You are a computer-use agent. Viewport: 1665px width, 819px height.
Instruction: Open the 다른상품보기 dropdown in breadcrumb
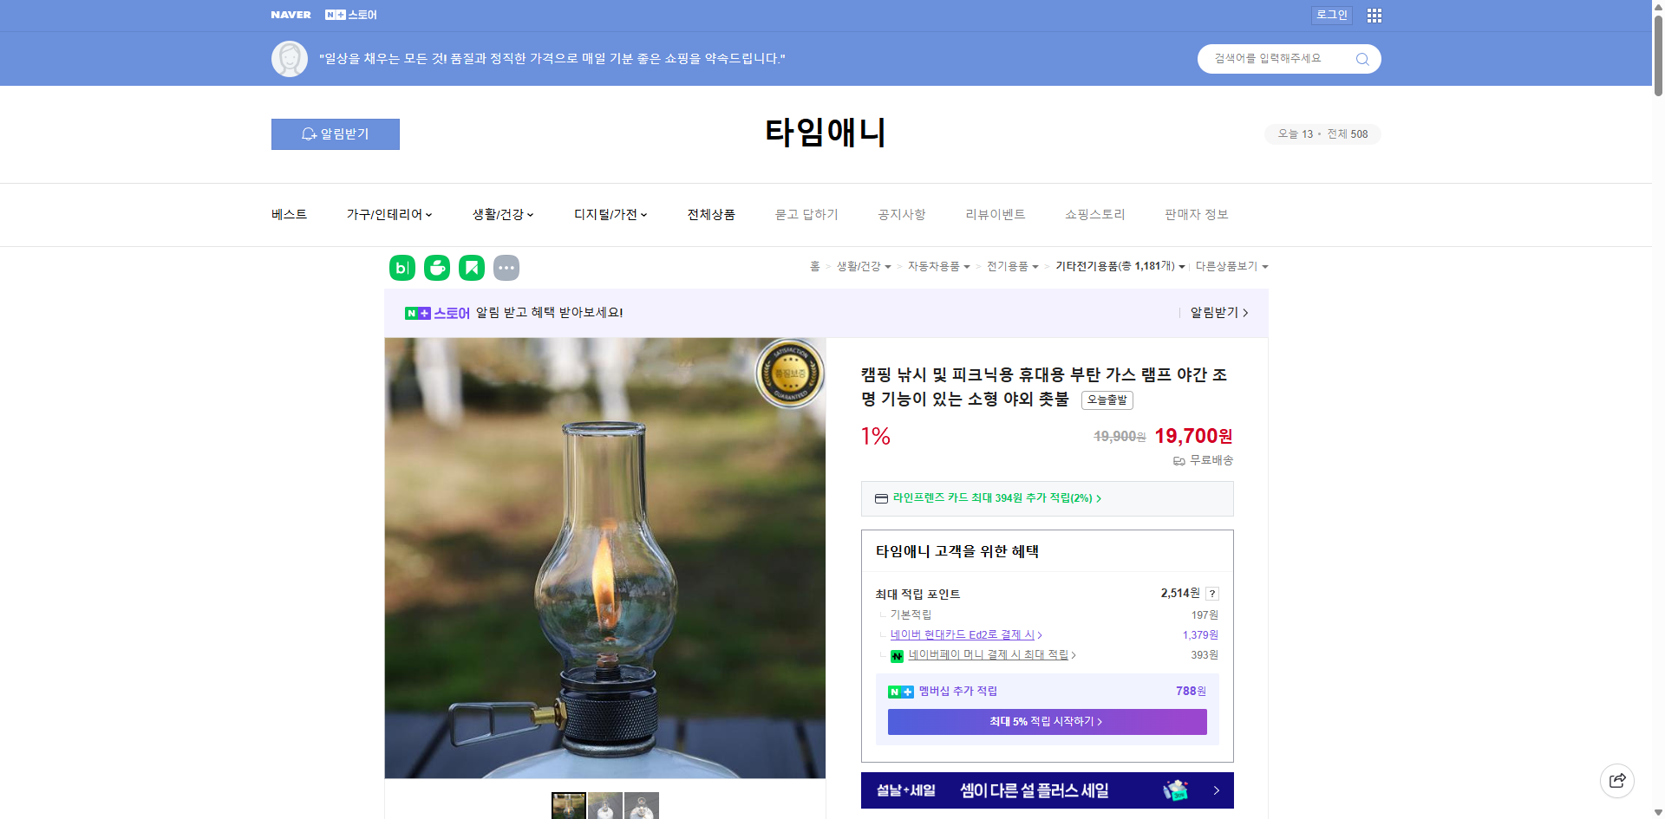coord(1232,266)
